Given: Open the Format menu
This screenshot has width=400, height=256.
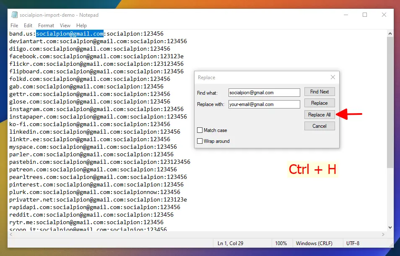Looking at the screenshot, I should (46, 26).
